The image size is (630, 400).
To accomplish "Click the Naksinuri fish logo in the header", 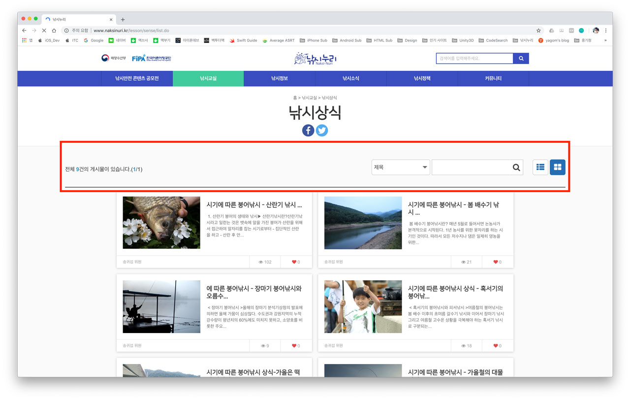I will coord(315,59).
